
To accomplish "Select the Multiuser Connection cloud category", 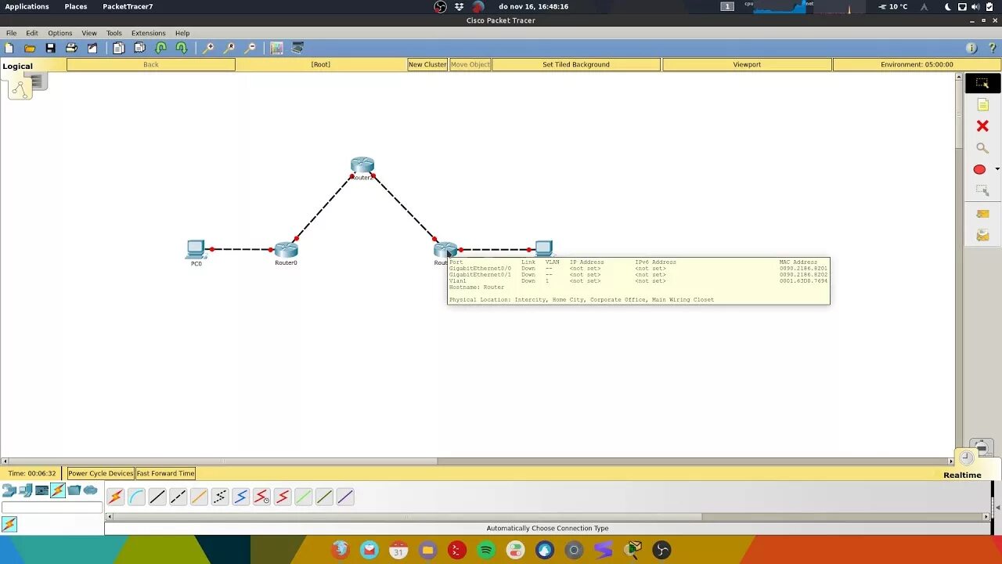I will [x=91, y=490].
